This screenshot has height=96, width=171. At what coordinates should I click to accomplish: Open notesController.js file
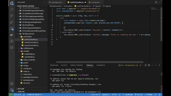[31, 42]
